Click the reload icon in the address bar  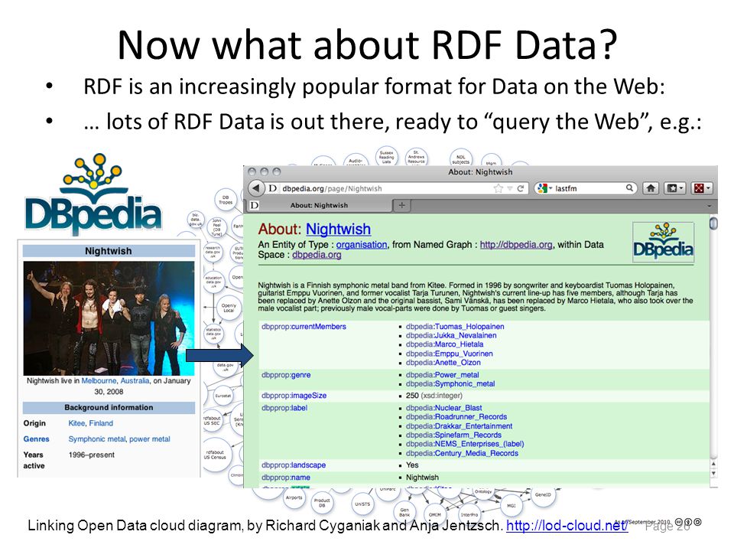coord(521,188)
